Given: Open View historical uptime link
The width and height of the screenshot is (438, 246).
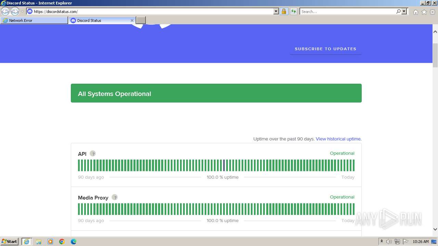Looking at the screenshot, I should [x=338, y=139].
